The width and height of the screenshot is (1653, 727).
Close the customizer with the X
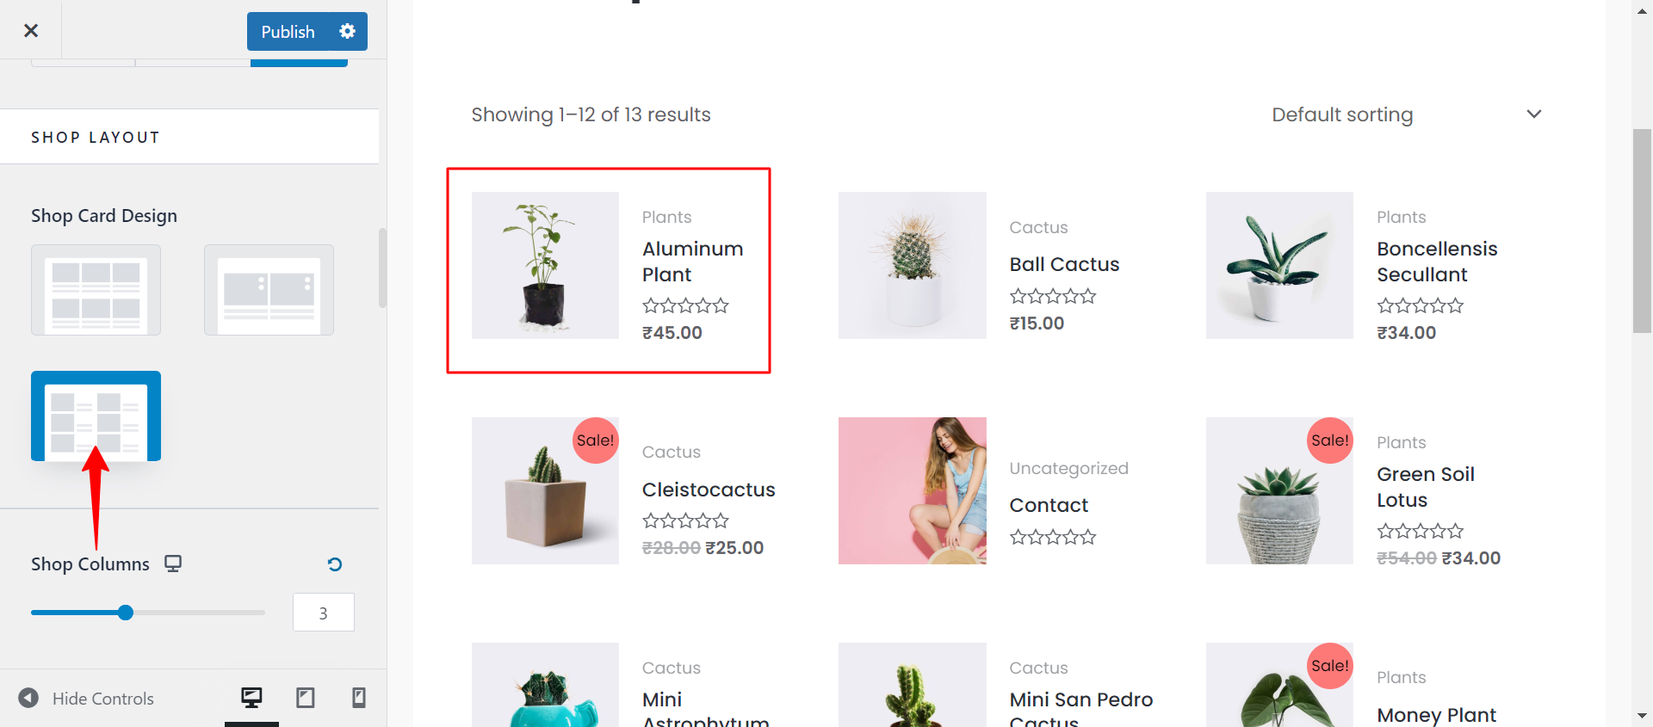pyautogui.click(x=31, y=30)
